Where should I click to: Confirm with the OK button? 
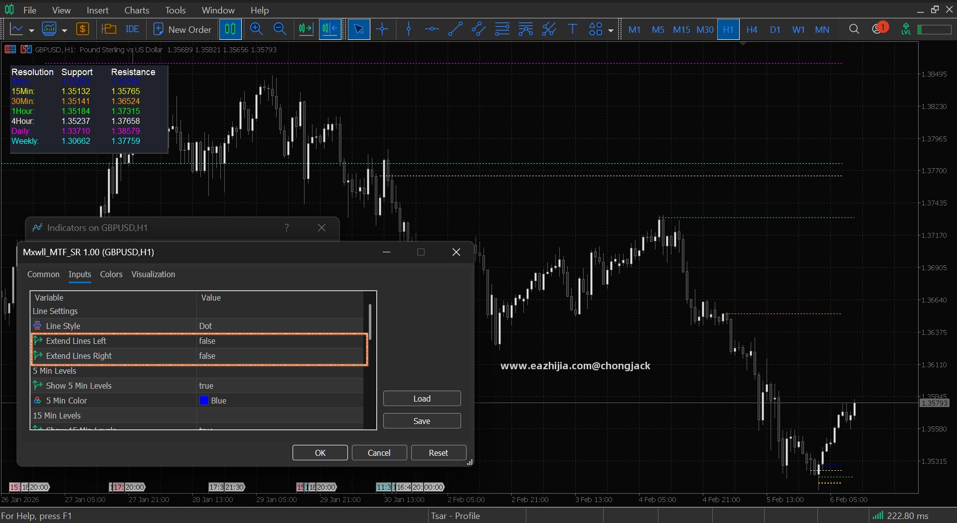click(320, 453)
